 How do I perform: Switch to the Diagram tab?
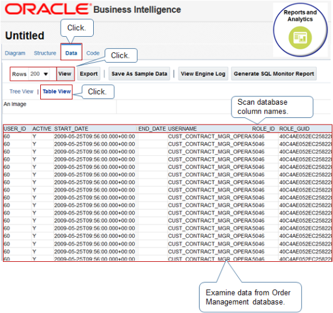[x=15, y=53]
